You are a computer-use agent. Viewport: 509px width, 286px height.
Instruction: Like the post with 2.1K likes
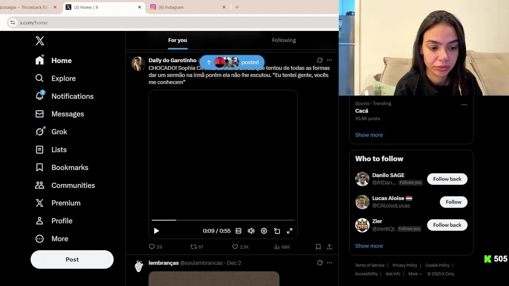(241, 247)
